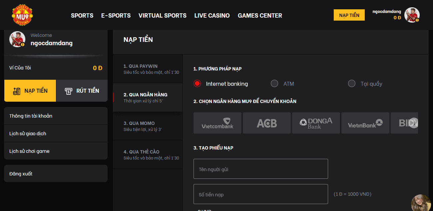The width and height of the screenshot is (433, 211).
Task: Open the Qua Paywin deposit tab
Action: pyautogui.click(x=148, y=69)
